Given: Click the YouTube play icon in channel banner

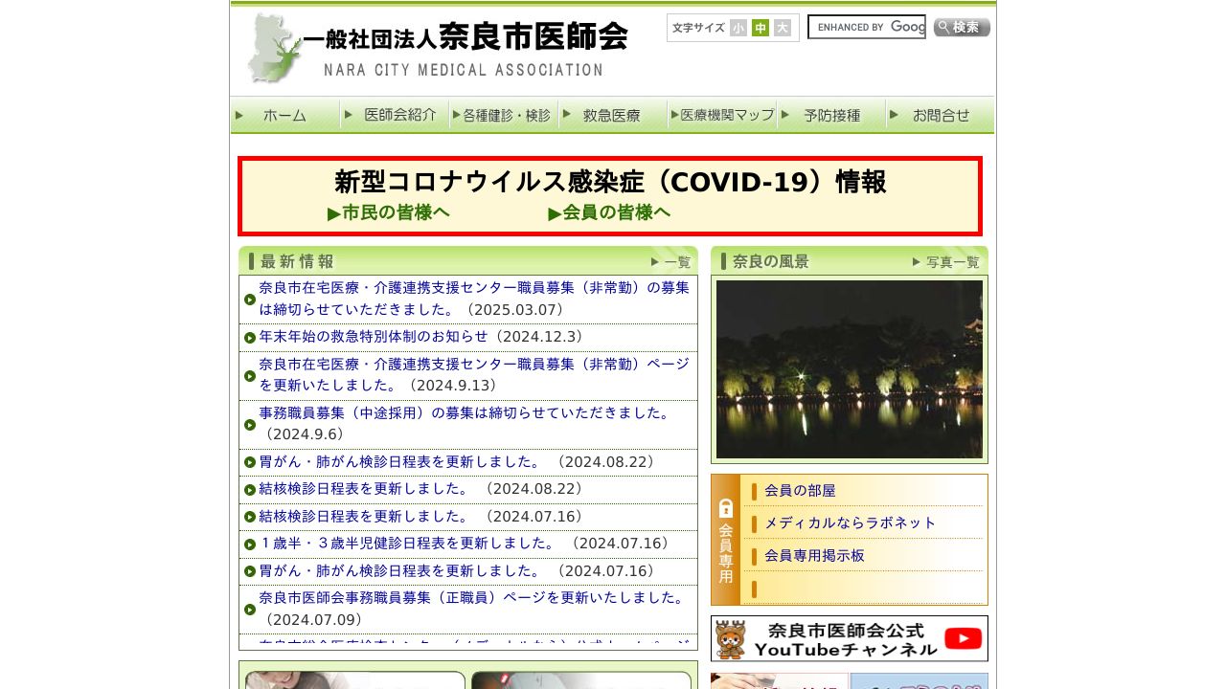Looking at the screenshot, I should click(962, 637).
